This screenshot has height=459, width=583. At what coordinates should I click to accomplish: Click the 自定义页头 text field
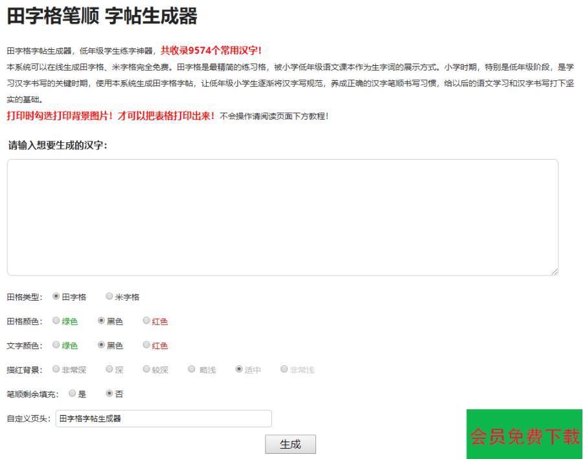pos(164,418)
